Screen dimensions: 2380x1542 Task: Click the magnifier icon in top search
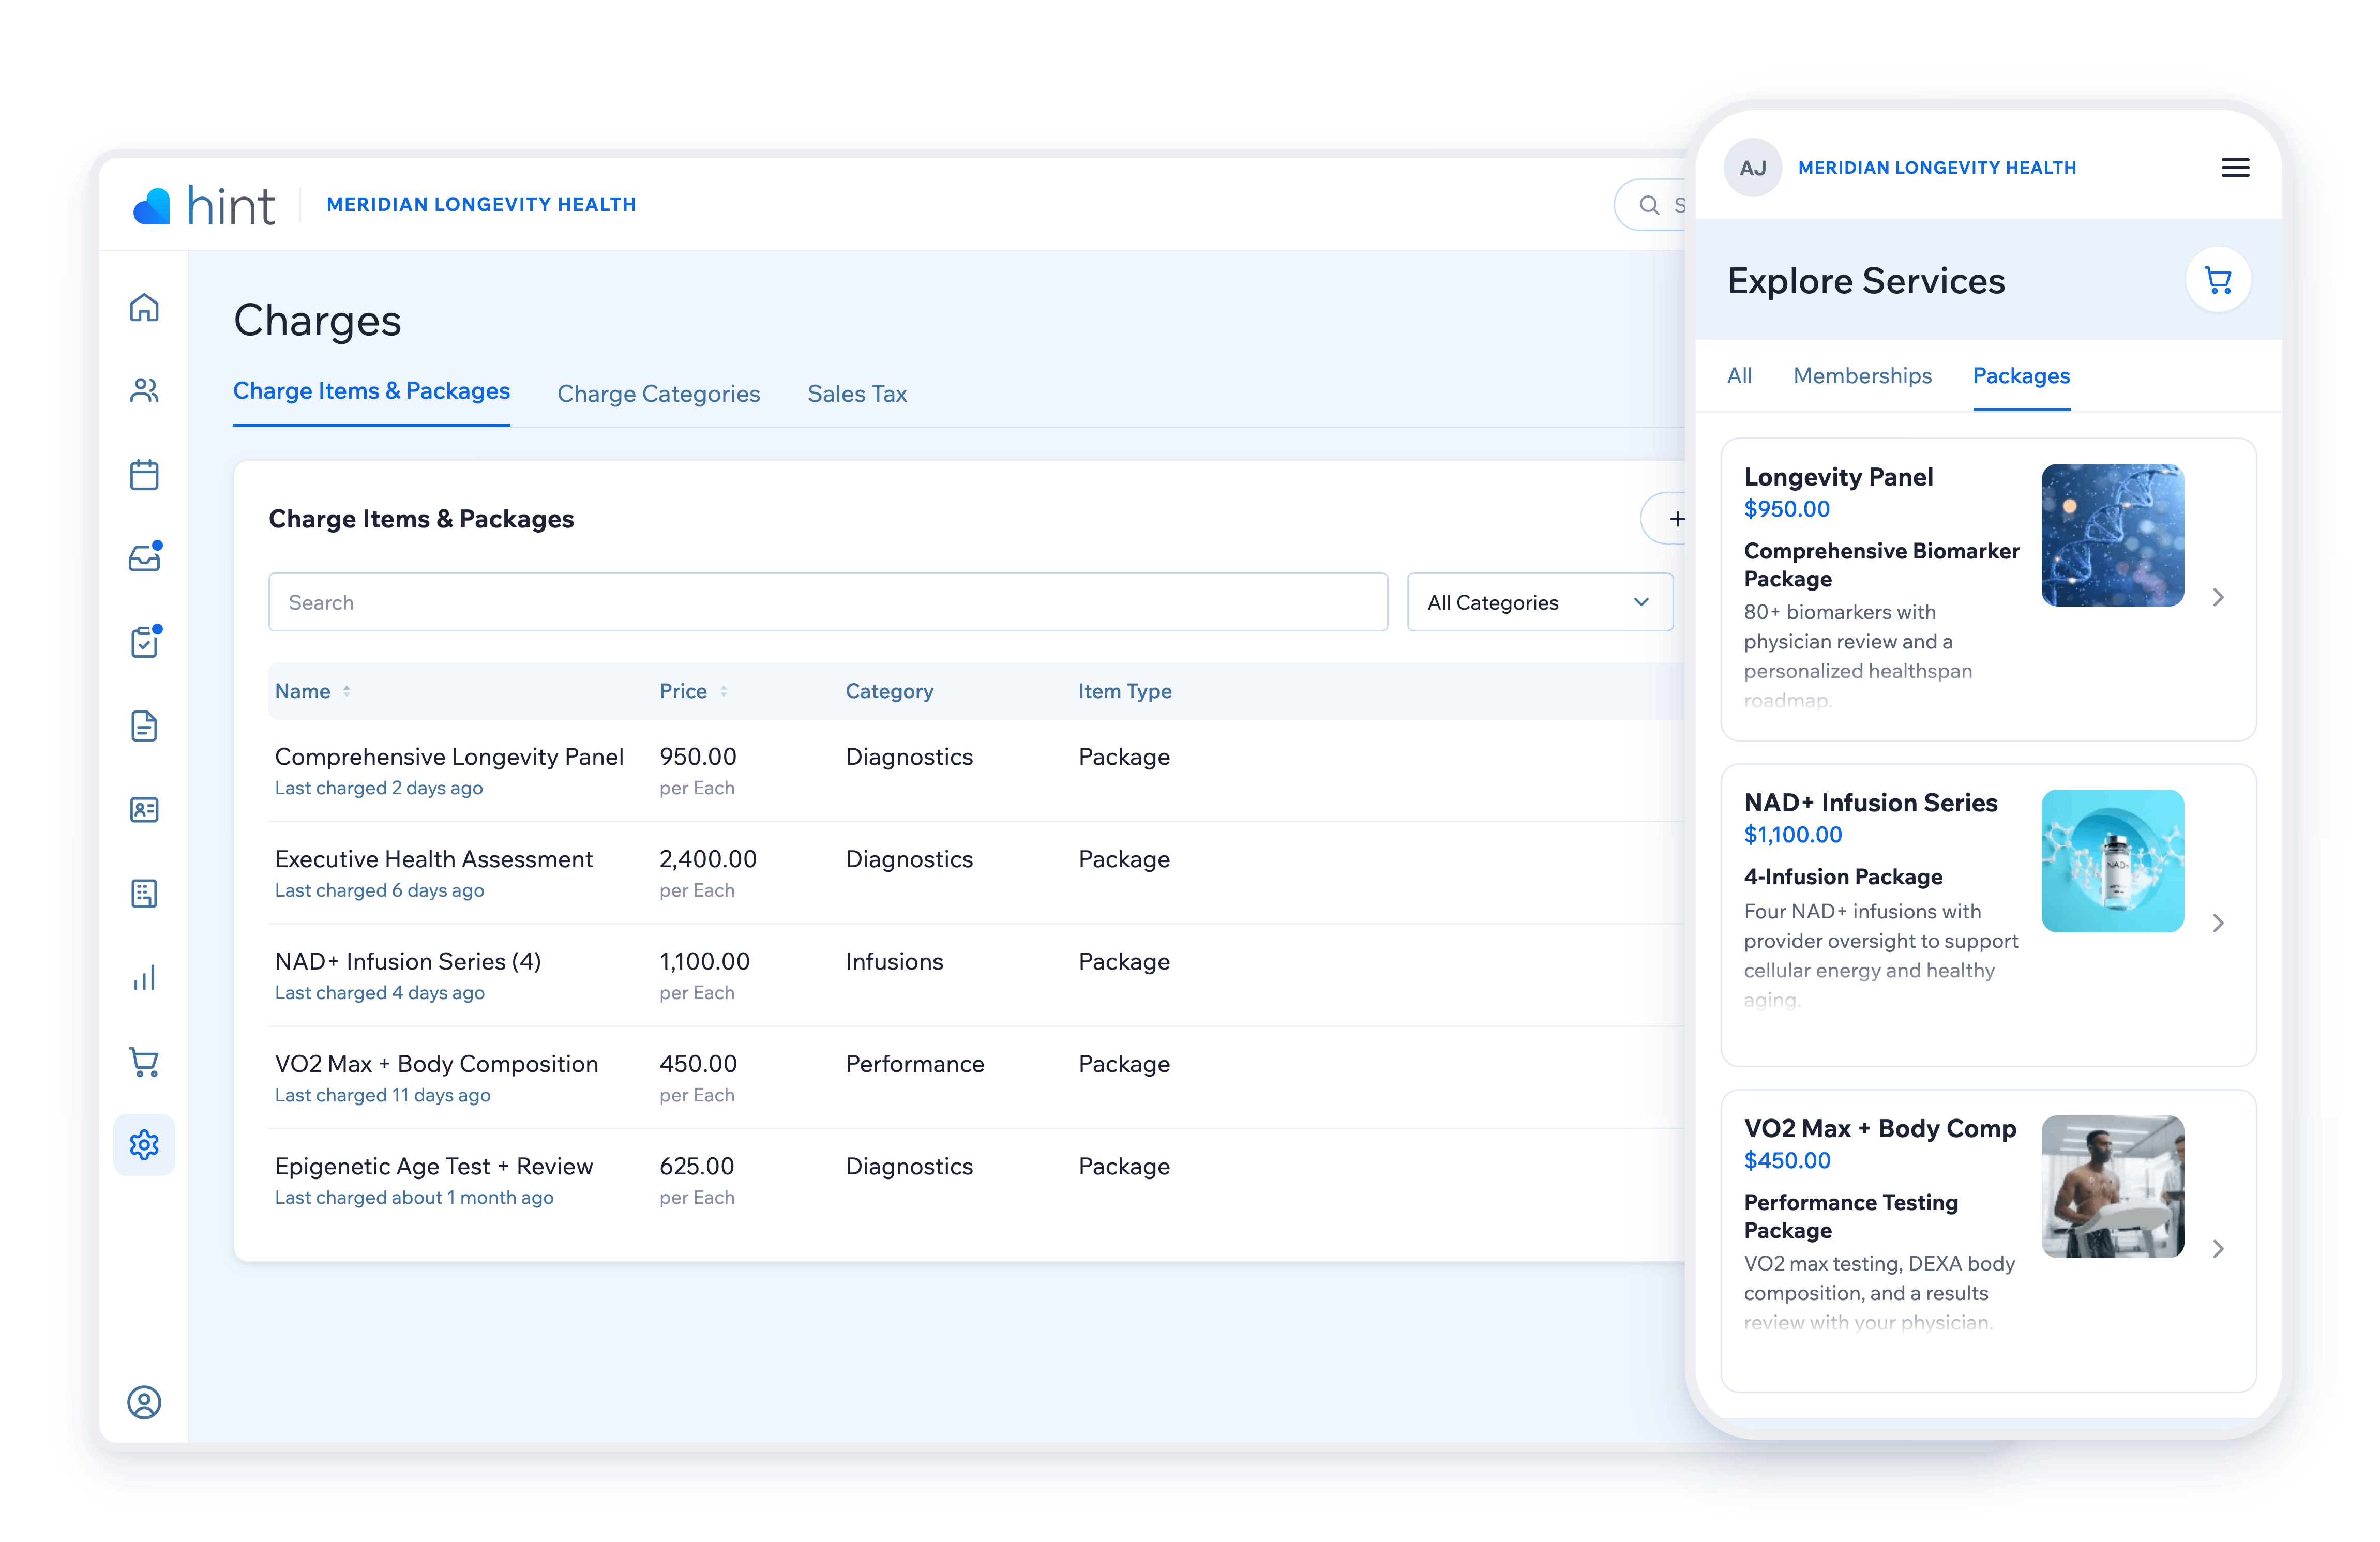(x=1649, y=205)
